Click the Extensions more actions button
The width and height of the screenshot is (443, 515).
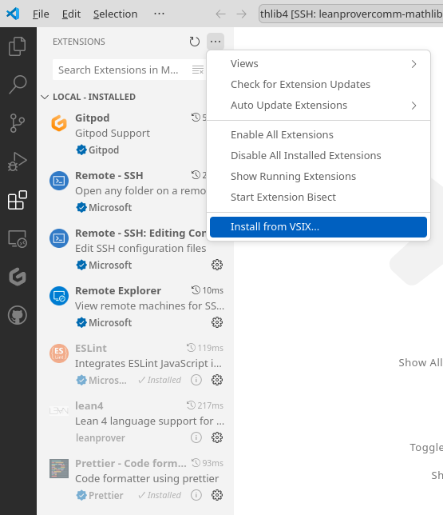[x=216, y=42]
